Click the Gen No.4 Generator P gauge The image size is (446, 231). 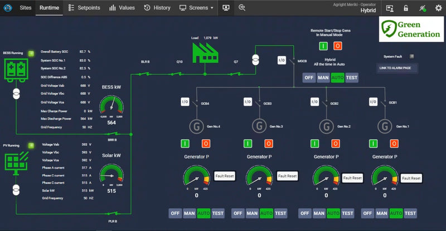[197, 177]
